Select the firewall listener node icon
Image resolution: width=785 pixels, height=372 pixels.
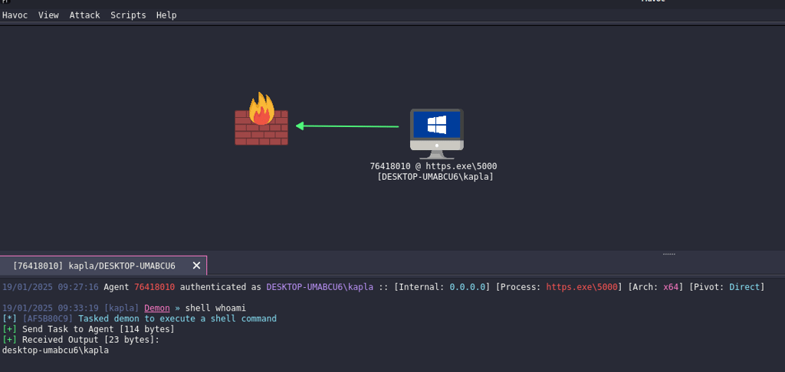(x=261, y=119)
